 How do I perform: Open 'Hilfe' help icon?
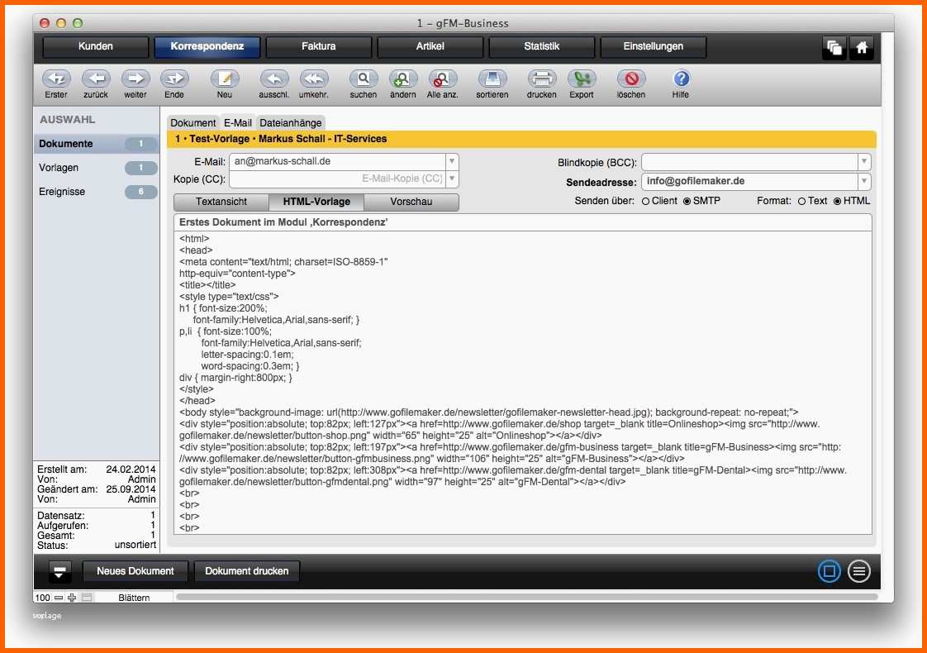coord(681,79)
